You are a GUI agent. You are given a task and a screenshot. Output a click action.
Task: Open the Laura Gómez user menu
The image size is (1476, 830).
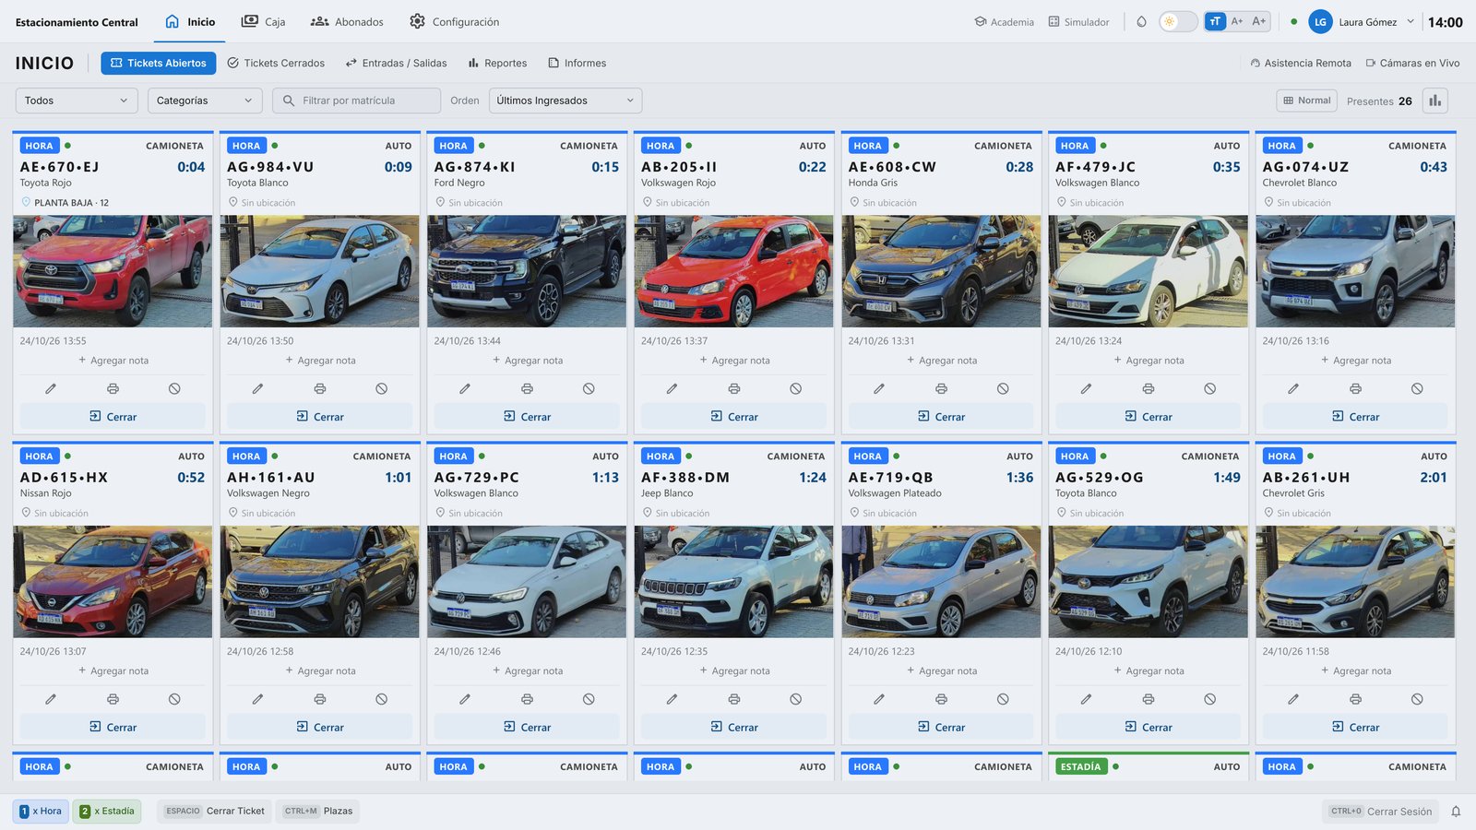coord(1362,22)
